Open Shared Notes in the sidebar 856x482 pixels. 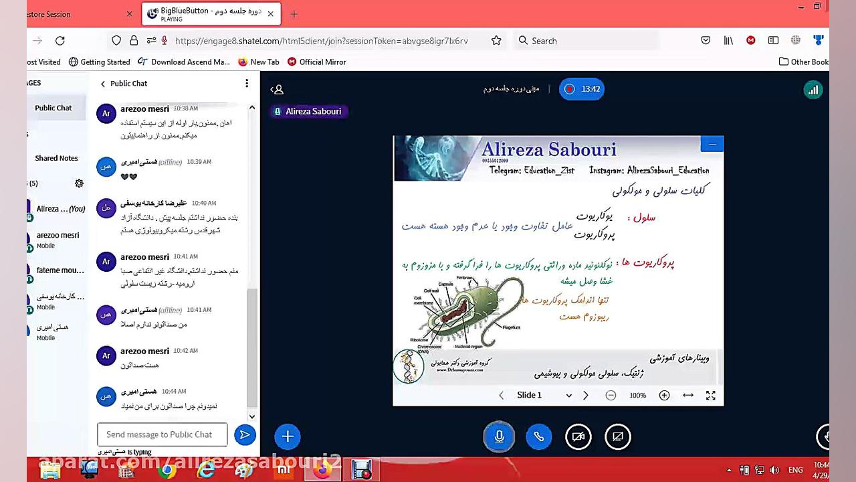pos(56,158)
